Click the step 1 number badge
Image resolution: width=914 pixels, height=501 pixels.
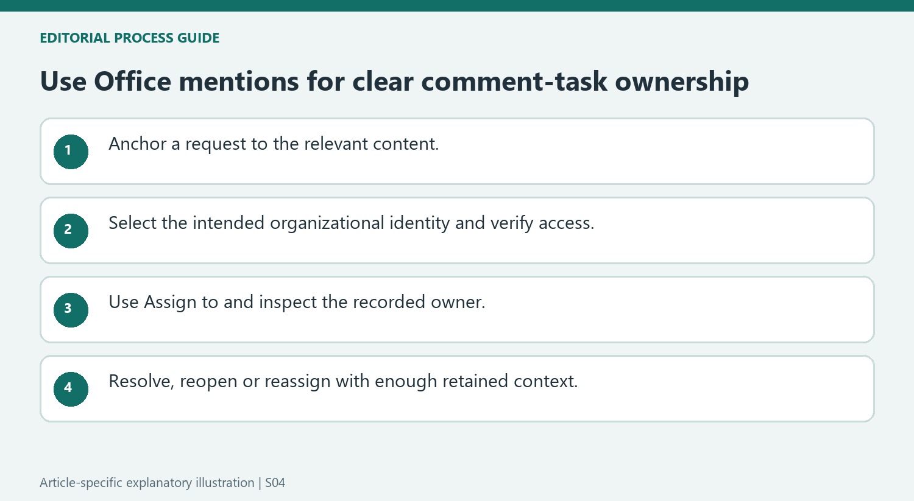(71, 152)
